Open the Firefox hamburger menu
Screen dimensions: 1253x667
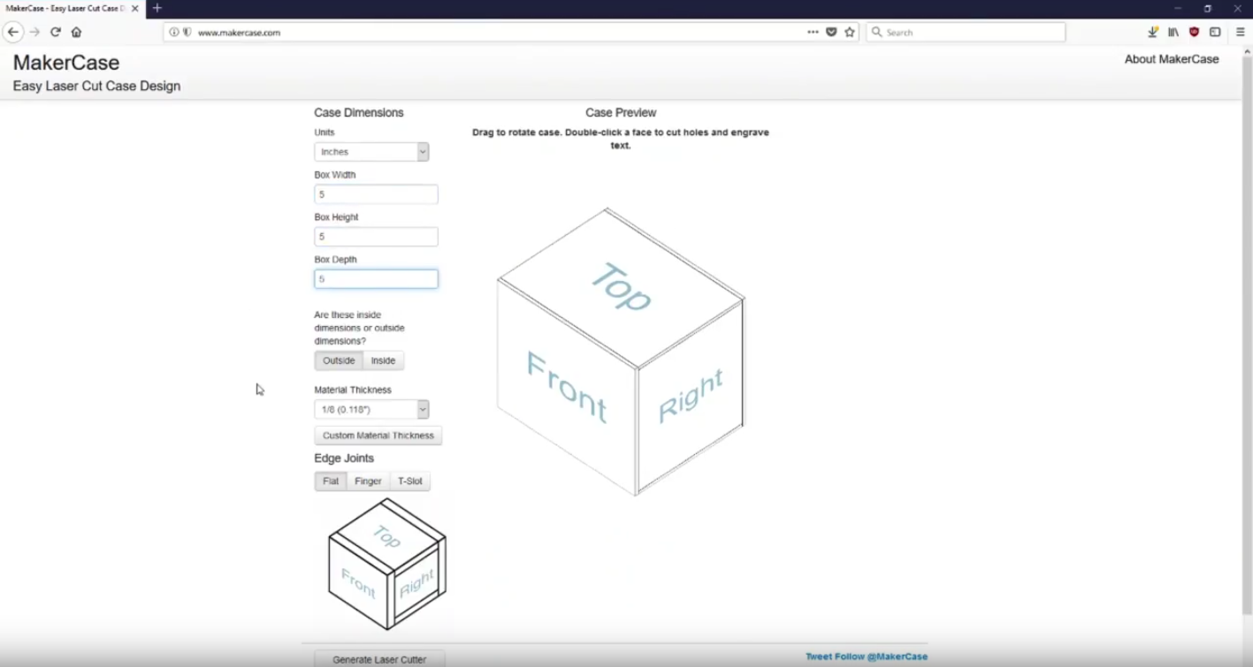(1241, 32)
